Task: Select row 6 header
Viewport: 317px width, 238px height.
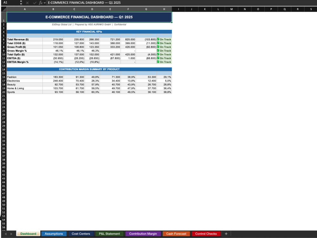Action: click(3, 39)
